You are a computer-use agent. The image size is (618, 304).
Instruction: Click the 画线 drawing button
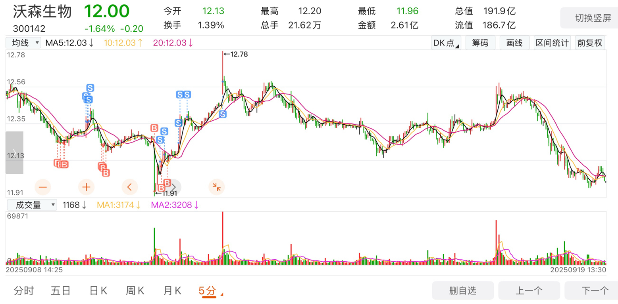pyautogui.click(x=514, y=43)
